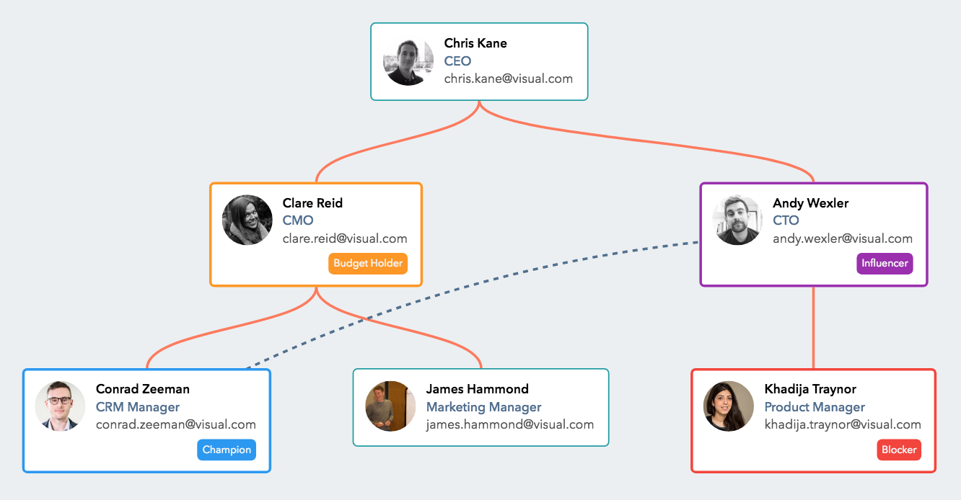The height and width of the screenshot is (500, 961).
Task: Select the CRM Manager title text
Action: coord(138,407)
